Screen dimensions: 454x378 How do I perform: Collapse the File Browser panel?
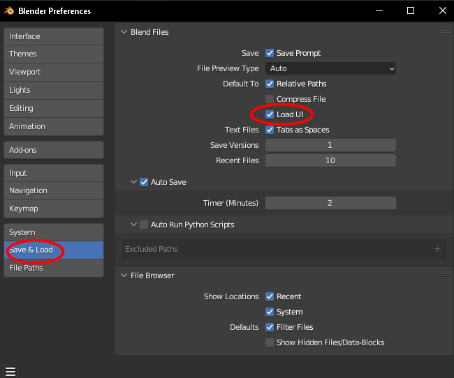pos(124,275)
